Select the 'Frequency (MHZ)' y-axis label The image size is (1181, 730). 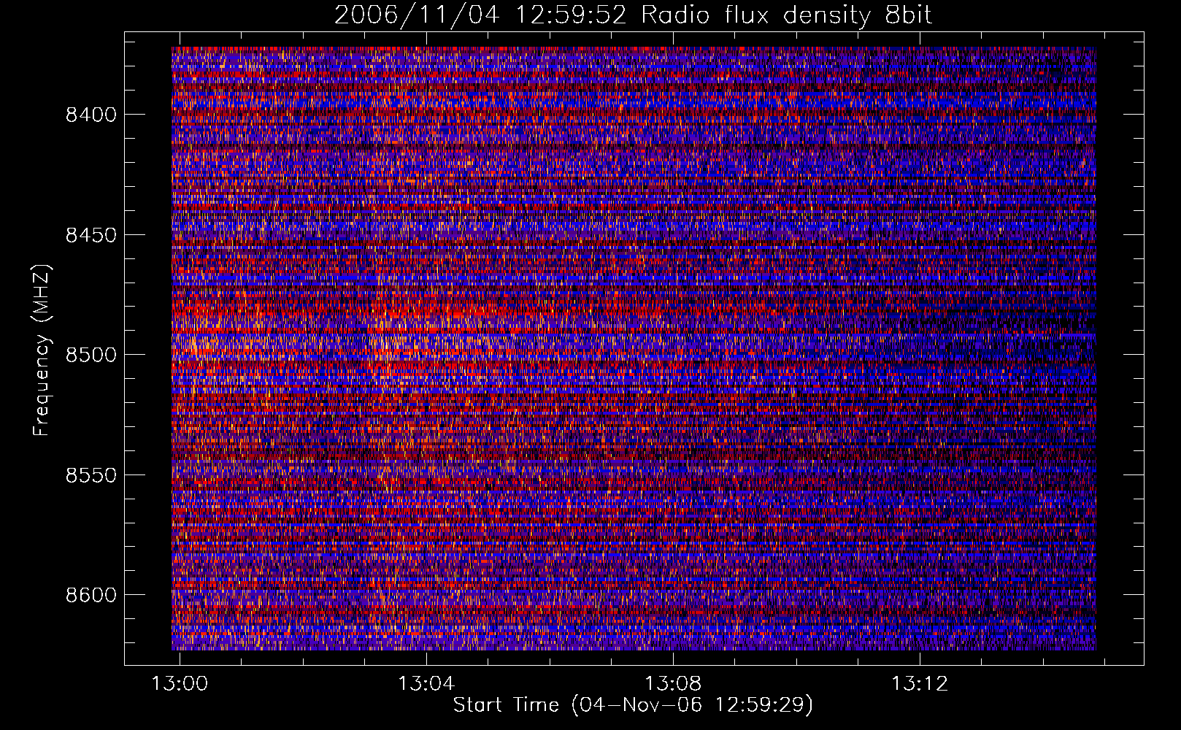tap(42, 350)
